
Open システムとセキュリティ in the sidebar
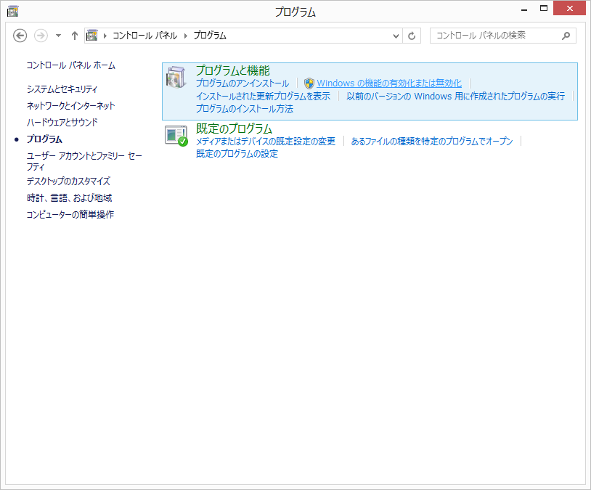(x=62, y=89)
